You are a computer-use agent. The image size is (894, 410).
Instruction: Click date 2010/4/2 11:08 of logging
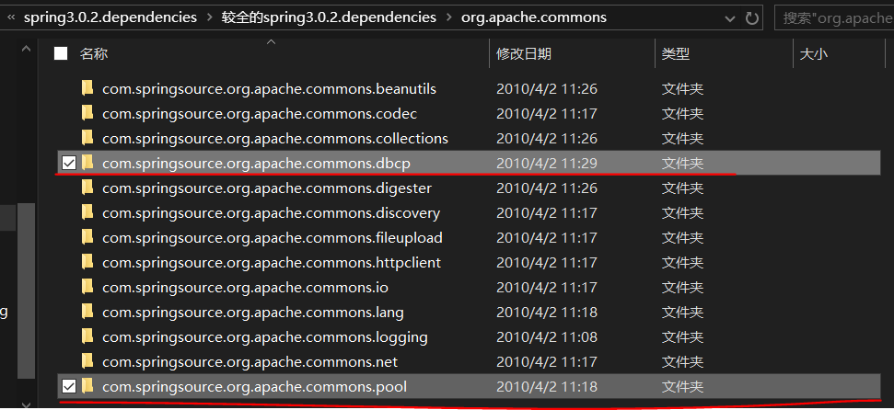[x=547, y=337]
